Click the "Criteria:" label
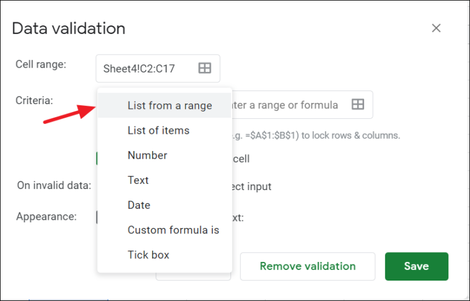This screenshot has height=301, width=470. click(34, 100)
